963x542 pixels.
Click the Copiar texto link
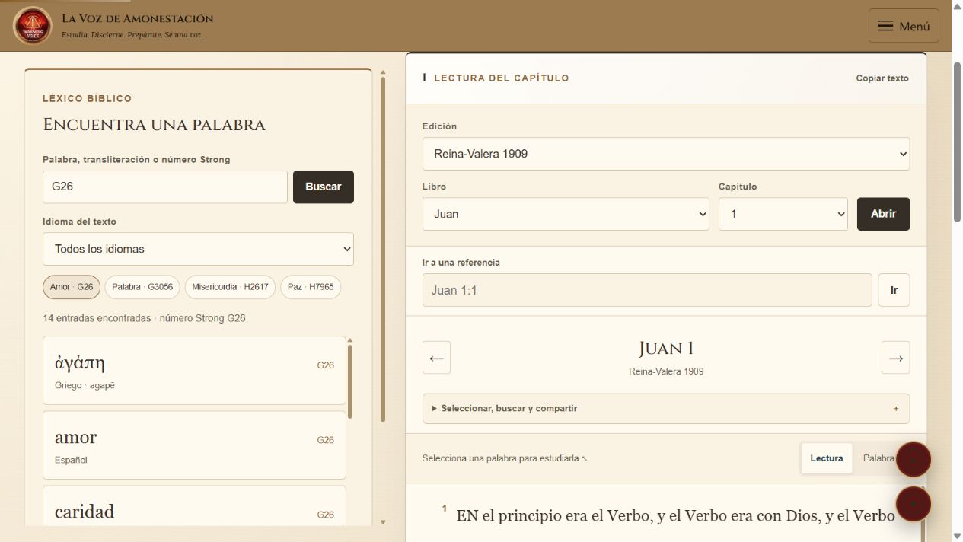pos(882,78)
